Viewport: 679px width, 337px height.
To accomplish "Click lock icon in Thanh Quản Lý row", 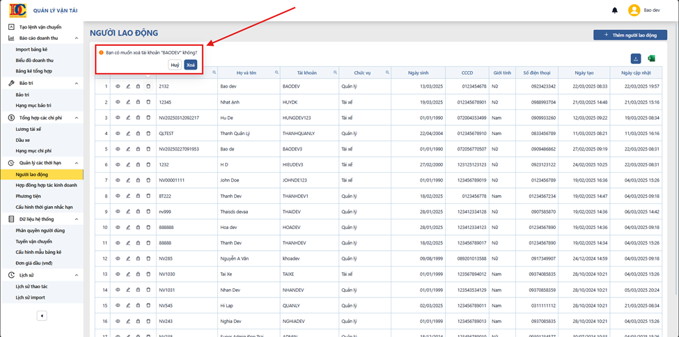I will coord(138,134).
